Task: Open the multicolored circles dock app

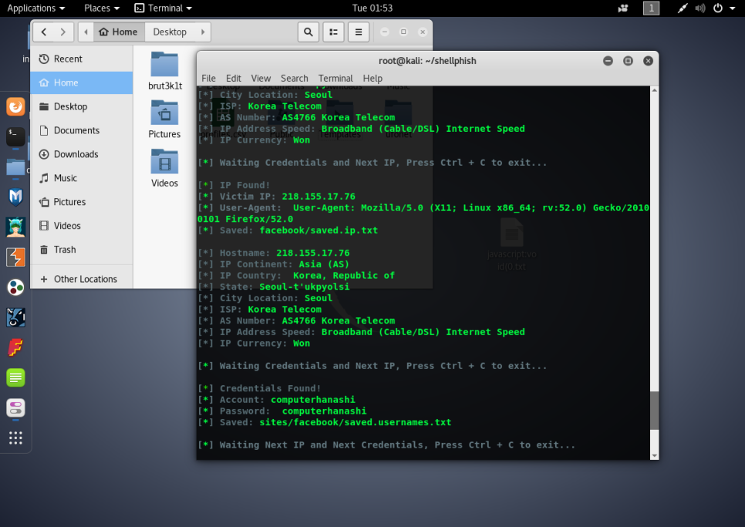Action: pyautogui.click(x=15, y=287)
